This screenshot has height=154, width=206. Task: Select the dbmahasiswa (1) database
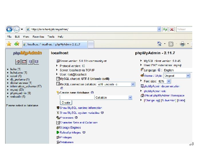point(21,83)
